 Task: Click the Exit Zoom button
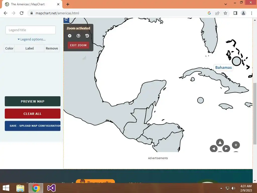coord(78,45)
